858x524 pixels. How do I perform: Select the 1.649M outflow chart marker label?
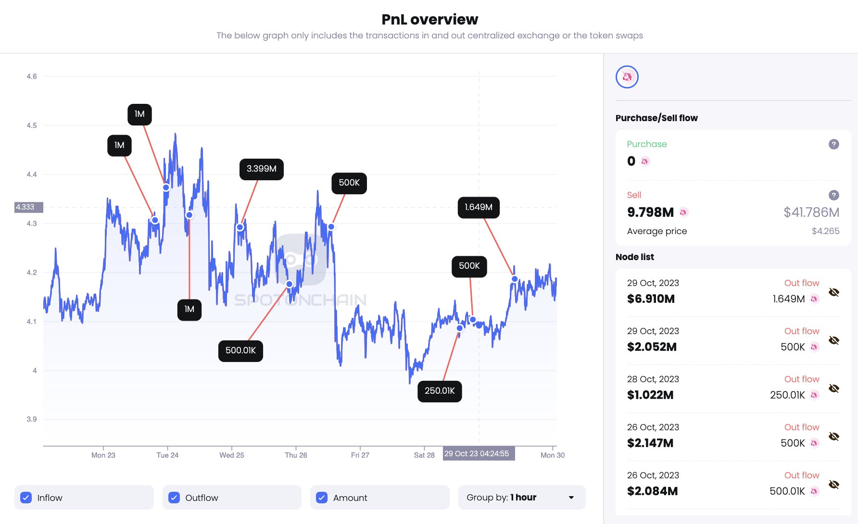click(x=478, y=208)
